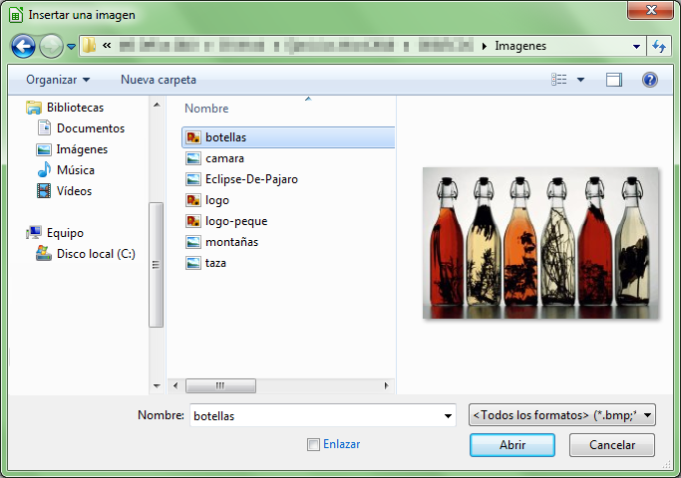This screenshot has height=478, width=681.
Task: Enable the Enlazar checkbox
Action: coord(313,444)
